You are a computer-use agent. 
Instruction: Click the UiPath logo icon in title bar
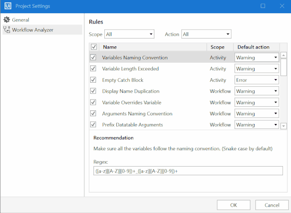[x=8, y=6]
